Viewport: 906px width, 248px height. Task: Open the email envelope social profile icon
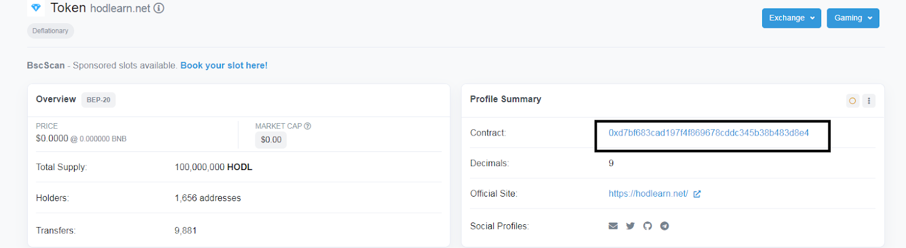tap(613, 226)
